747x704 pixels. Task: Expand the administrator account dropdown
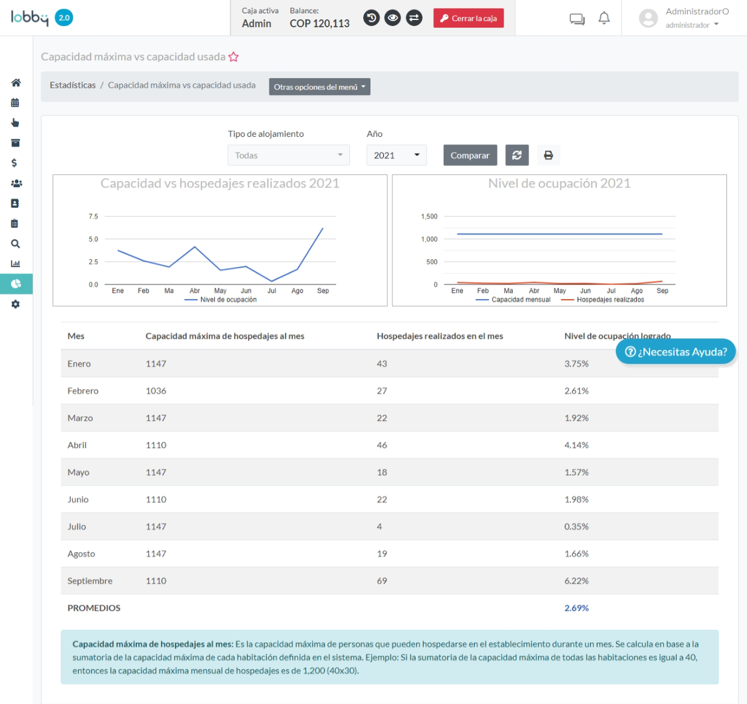click(693, 25)
